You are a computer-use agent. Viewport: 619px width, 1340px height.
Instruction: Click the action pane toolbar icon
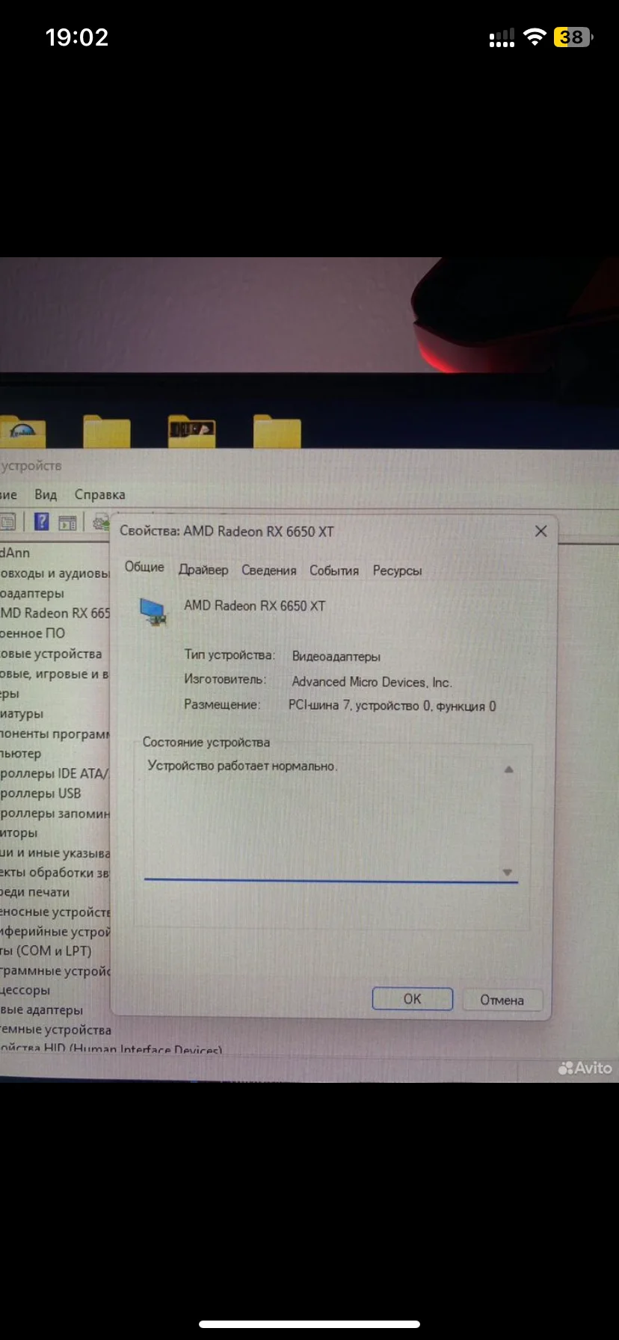click(67, 523)
